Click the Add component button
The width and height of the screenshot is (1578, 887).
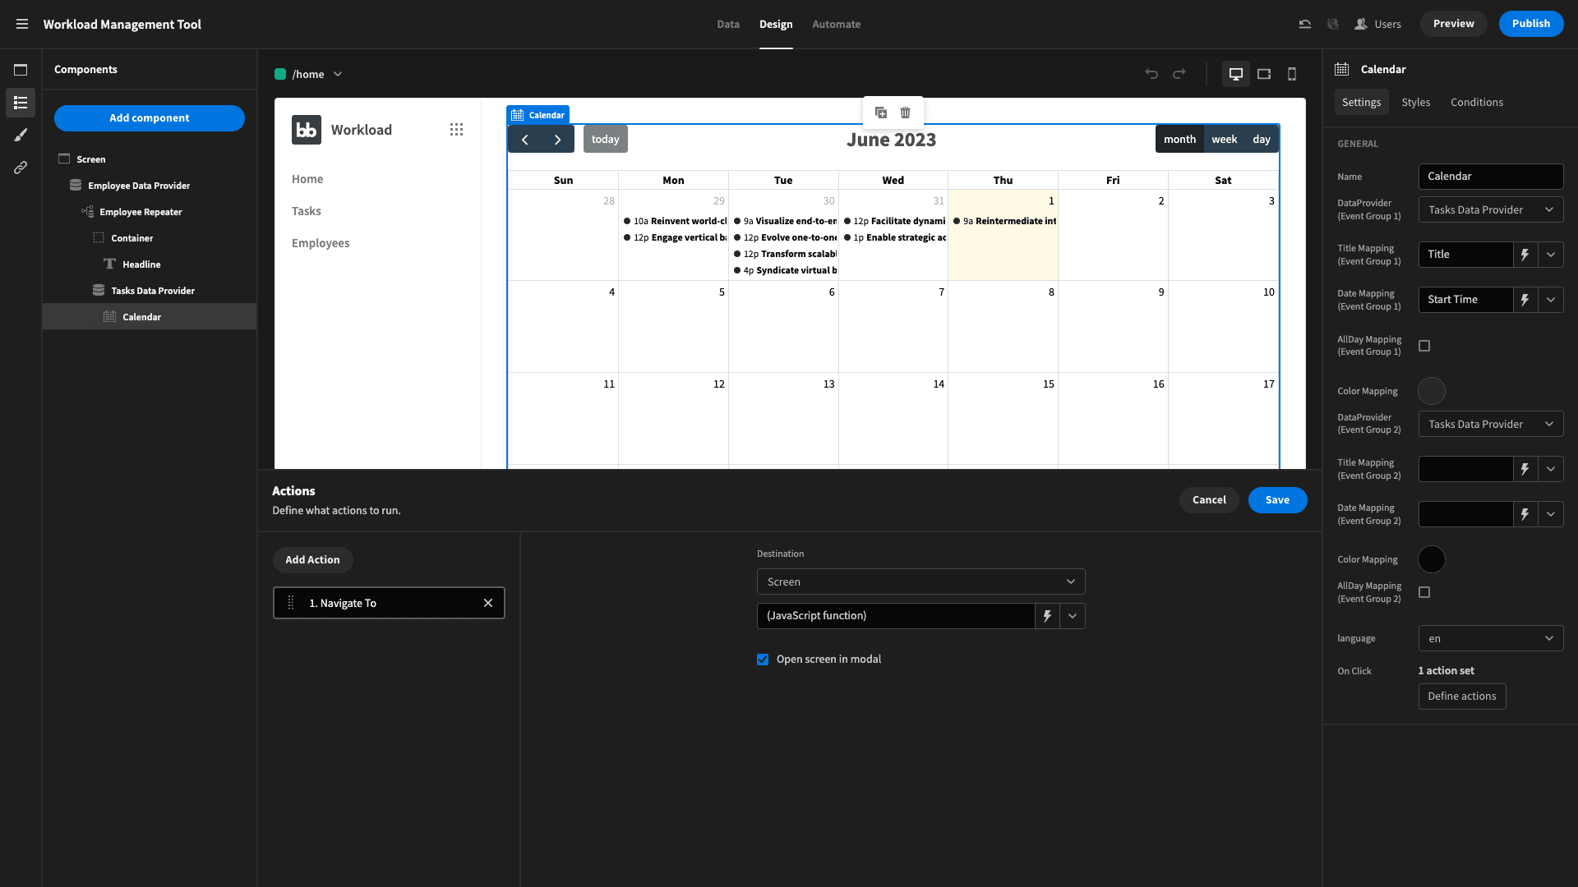point(150,118)
